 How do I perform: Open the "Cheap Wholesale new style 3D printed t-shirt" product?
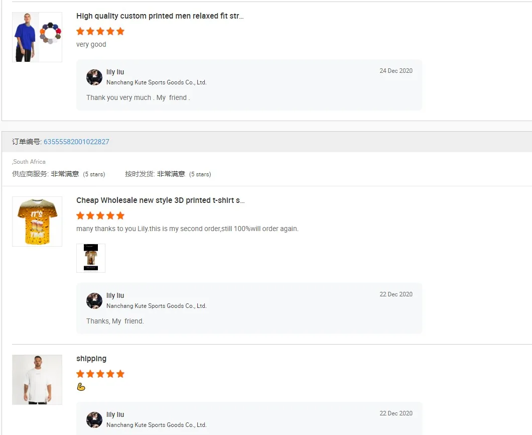point(160,200)
